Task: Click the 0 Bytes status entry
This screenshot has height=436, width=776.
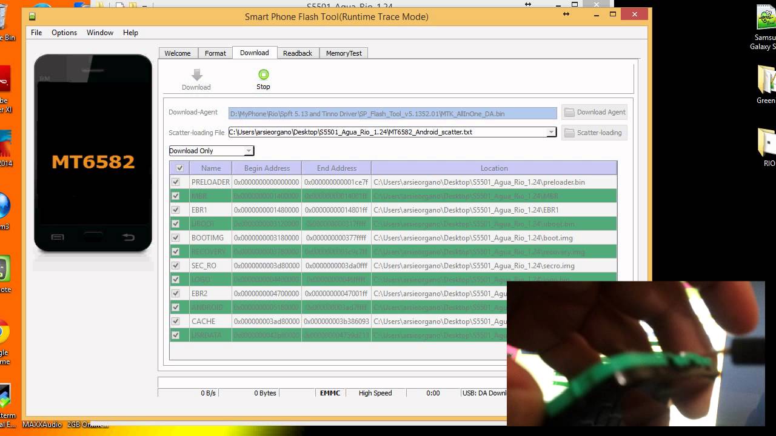Action: [266, 393]
